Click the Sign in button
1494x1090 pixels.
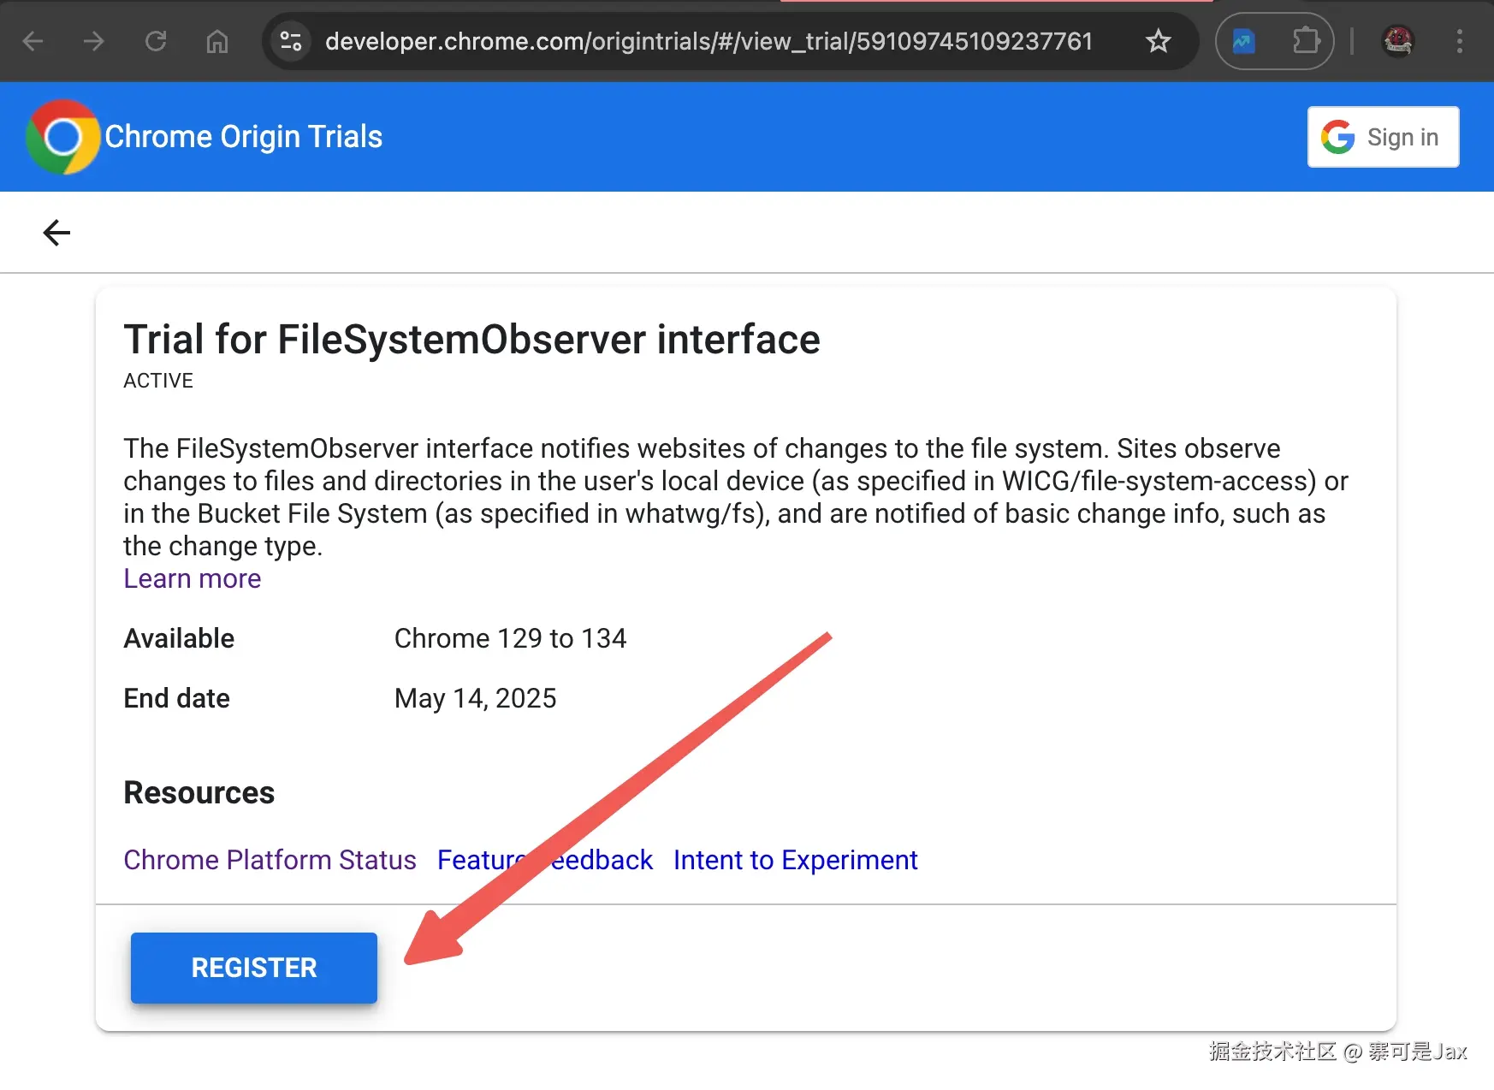pyautogui.click(x=1383, y=137)
